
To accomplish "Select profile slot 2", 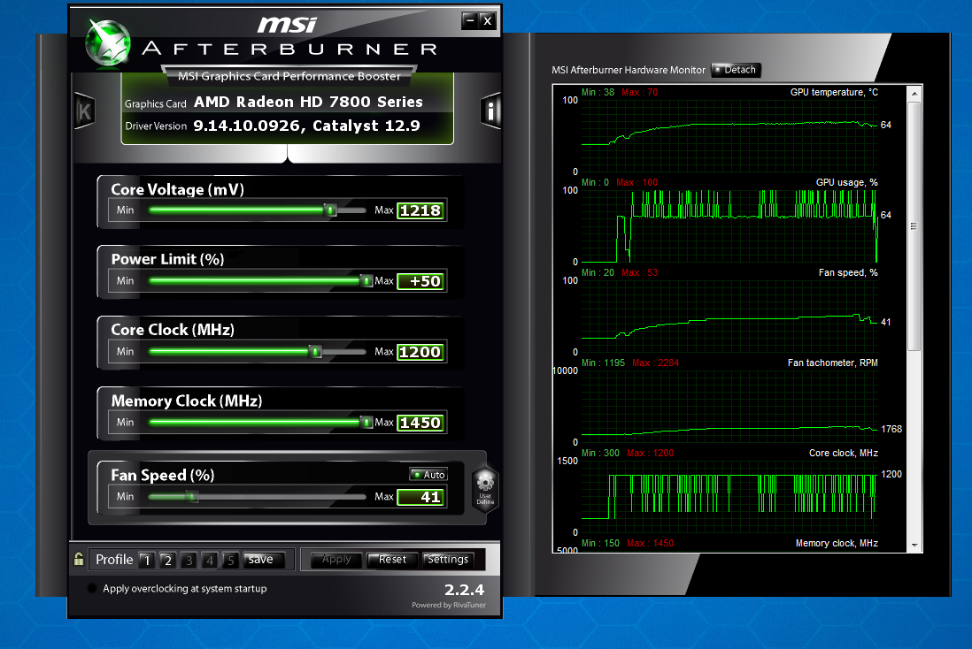I will (167, 560).
